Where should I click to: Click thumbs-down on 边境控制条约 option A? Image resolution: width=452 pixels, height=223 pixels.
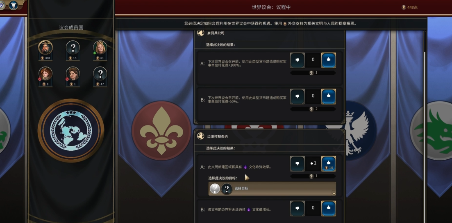click(297, 164)
